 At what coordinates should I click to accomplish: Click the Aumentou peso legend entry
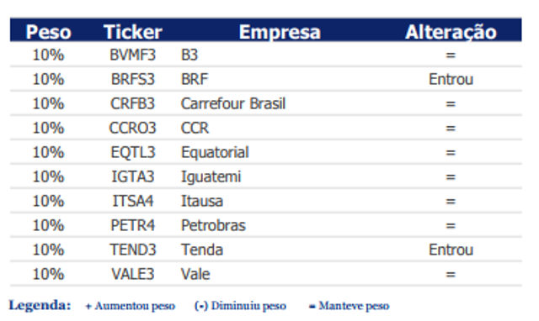point(131,306)
